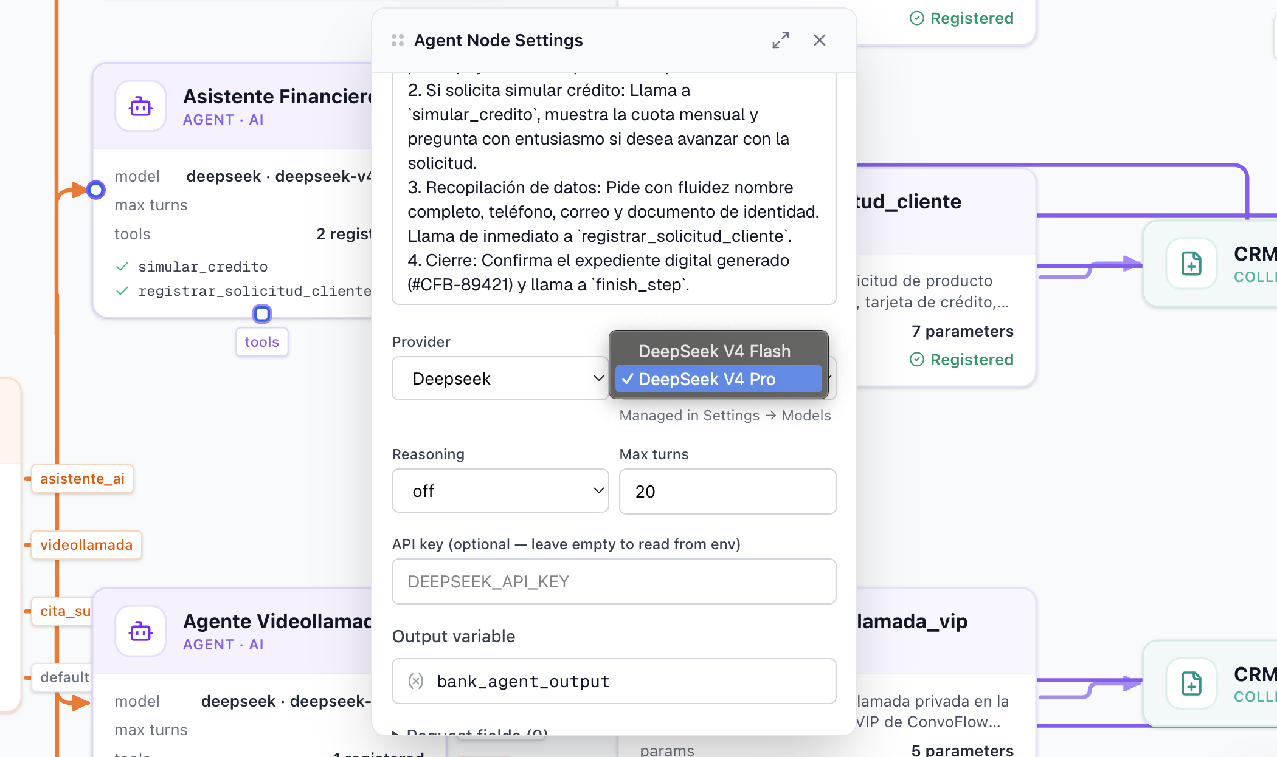Click the checkmark next to registrar_solicitud_cliente
The image size is (1277, 757).
[x=122, y=291]
